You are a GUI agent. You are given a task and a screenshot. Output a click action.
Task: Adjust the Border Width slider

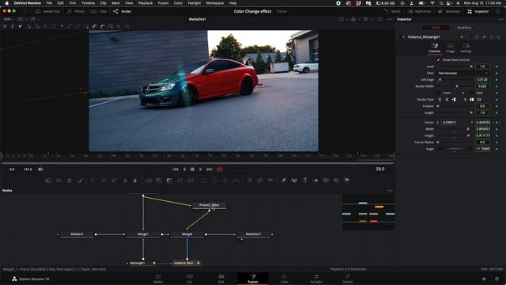pos(455,86)
